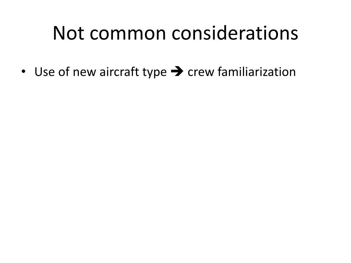Click the final 'n' of 'familiarization'

[293, 73]
